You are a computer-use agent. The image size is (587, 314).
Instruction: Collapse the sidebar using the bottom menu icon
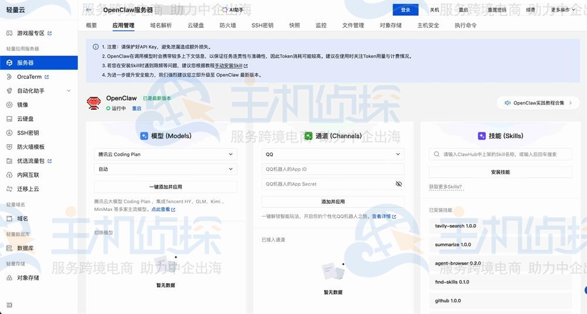[x=9, y=305]
